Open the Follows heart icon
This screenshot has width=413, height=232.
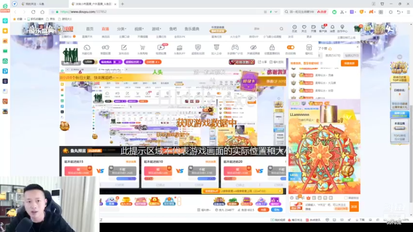click(x=304, y=28)
